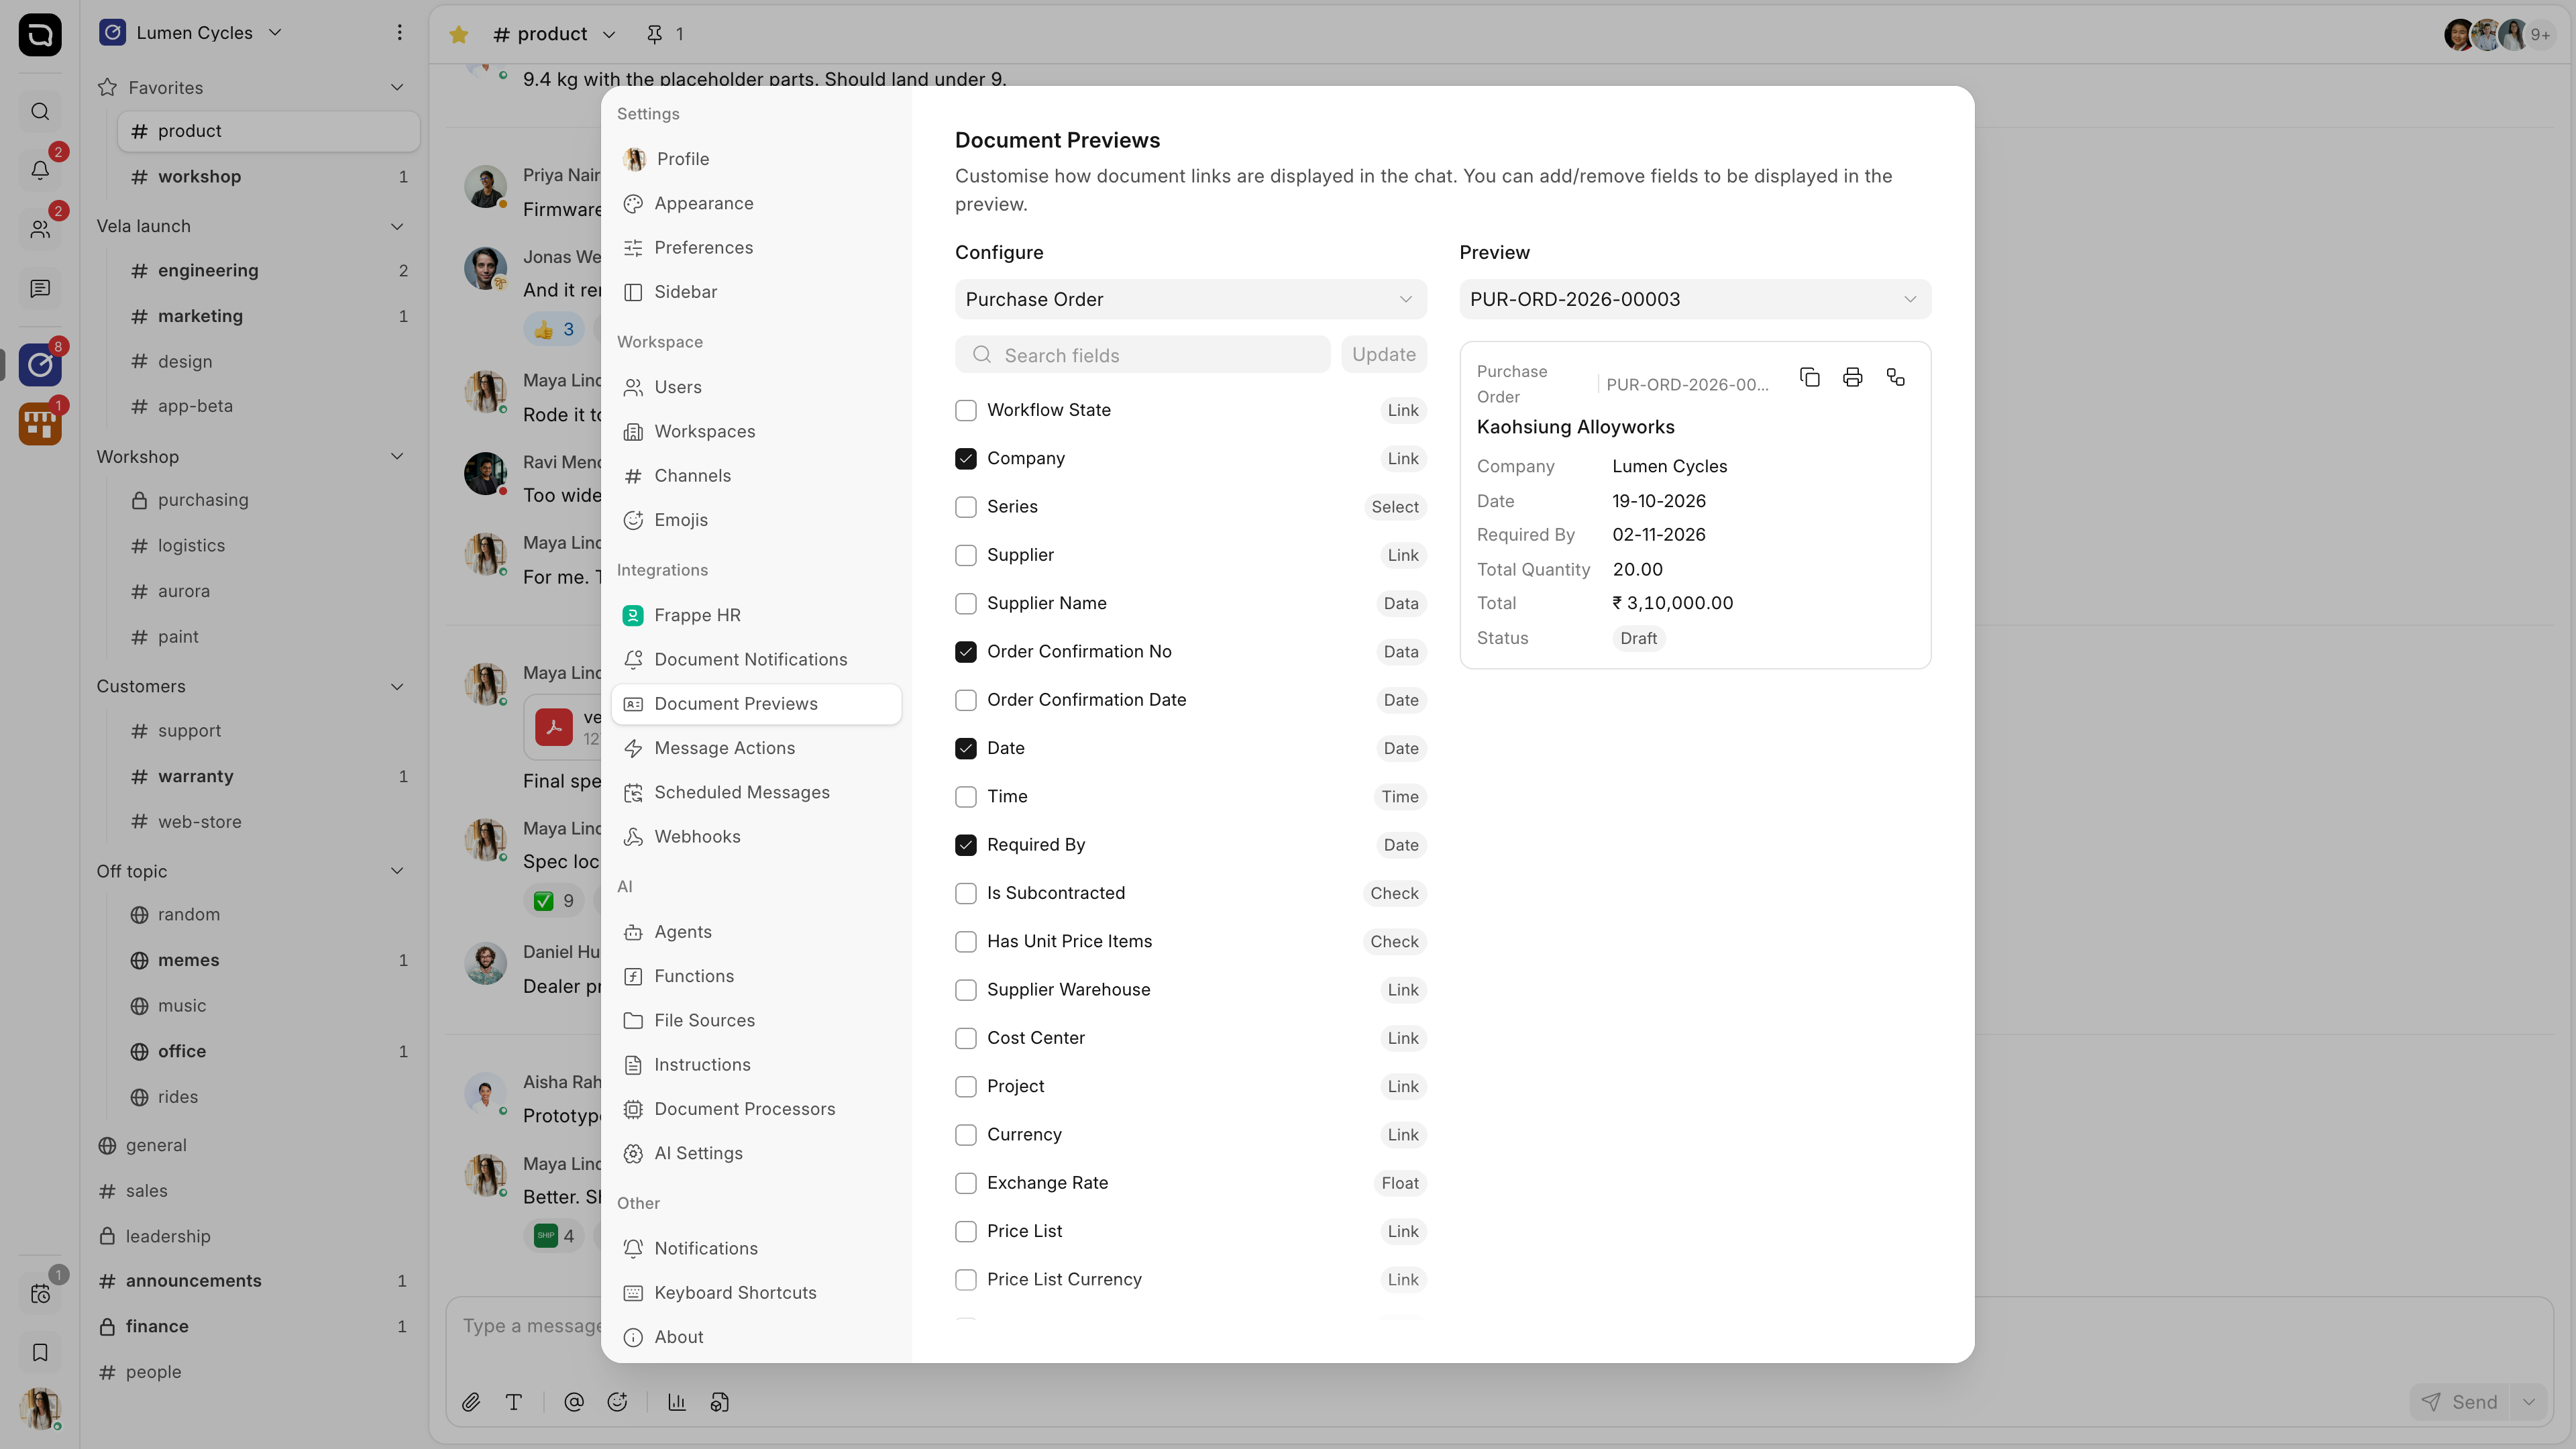Click the member avatars in header
Screen dimensions: 2576x1449
[2499, 34]
